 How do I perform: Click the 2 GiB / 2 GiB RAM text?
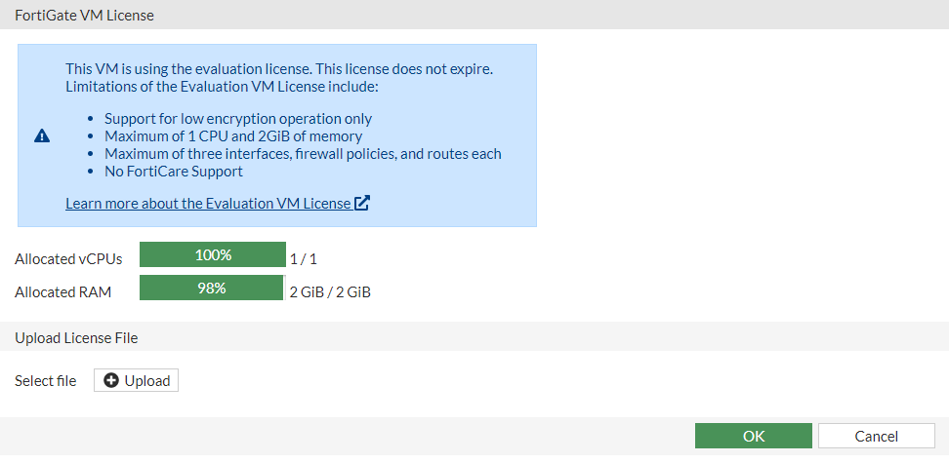click(330, 291)
